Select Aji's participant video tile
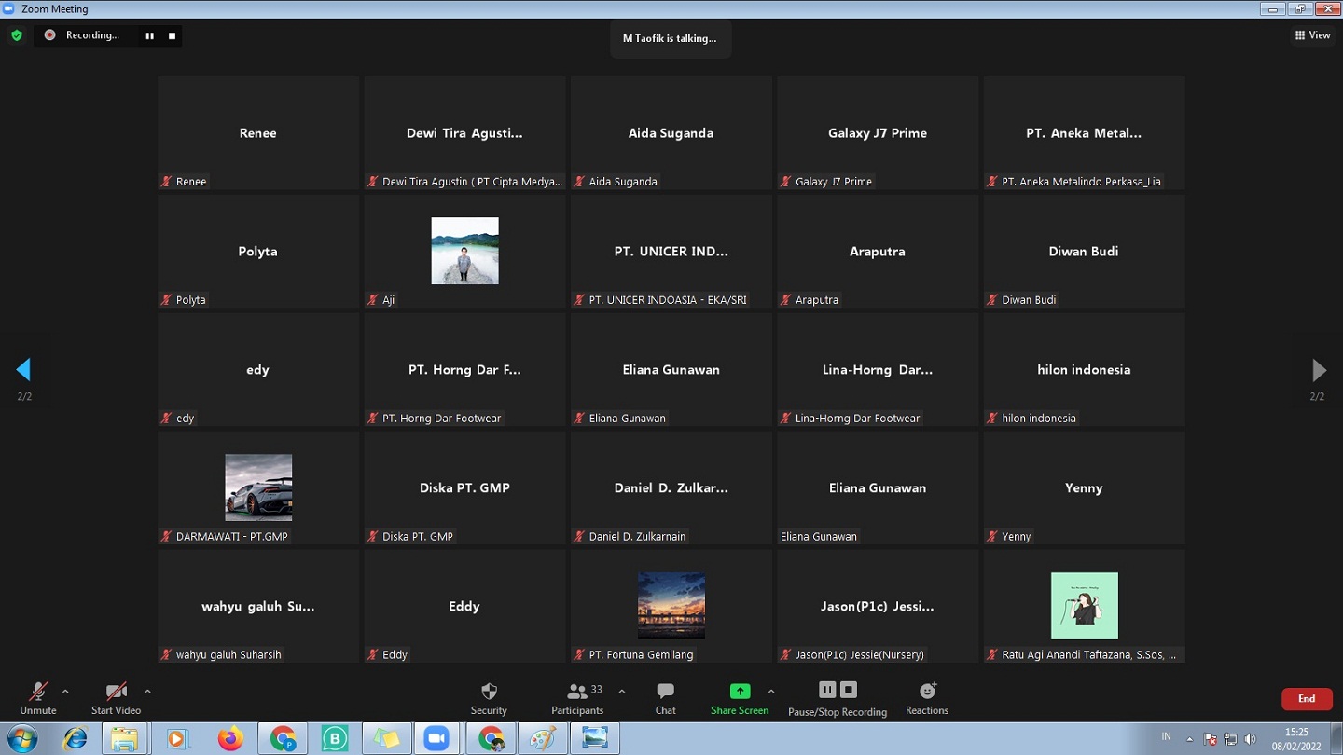Viewport: 1343px width, 755px height. pyautogui.click(x=464, y=252)
